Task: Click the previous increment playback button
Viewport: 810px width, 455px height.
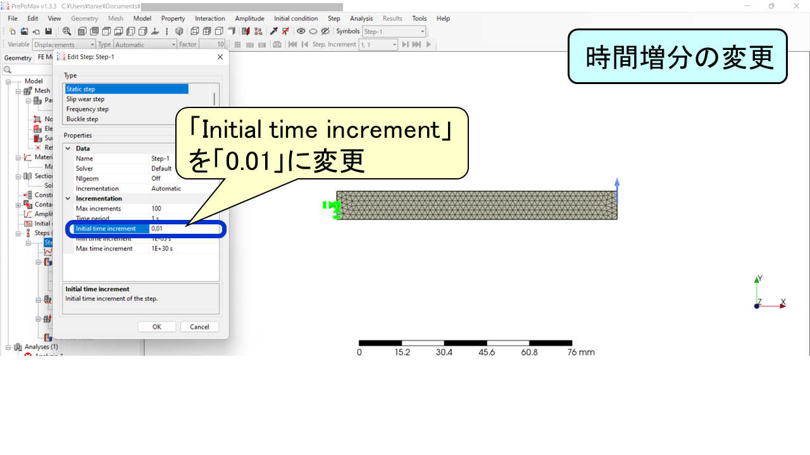Action: coord(304,44)
